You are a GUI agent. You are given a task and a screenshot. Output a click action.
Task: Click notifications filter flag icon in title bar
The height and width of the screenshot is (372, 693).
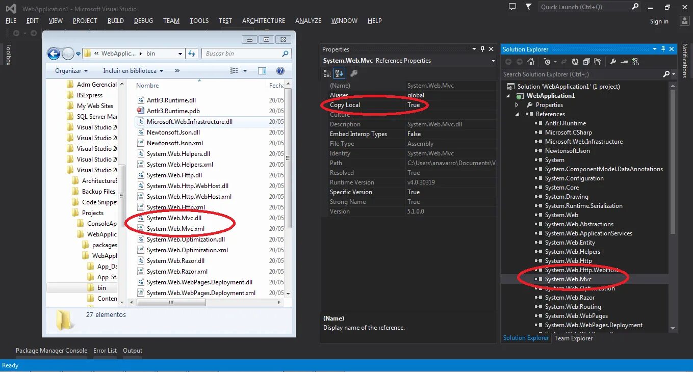[x=528, y=7]
